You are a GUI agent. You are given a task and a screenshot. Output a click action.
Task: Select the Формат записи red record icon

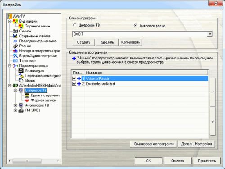27,100
